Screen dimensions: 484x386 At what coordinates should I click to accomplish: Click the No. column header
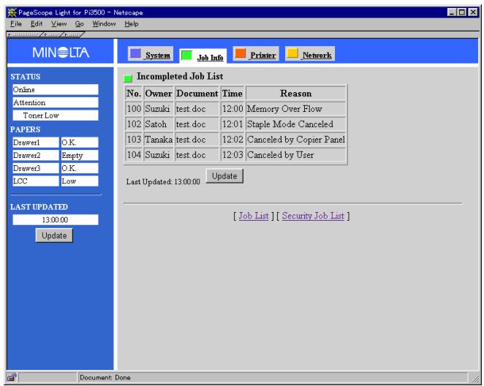click(x=134, y=94)
